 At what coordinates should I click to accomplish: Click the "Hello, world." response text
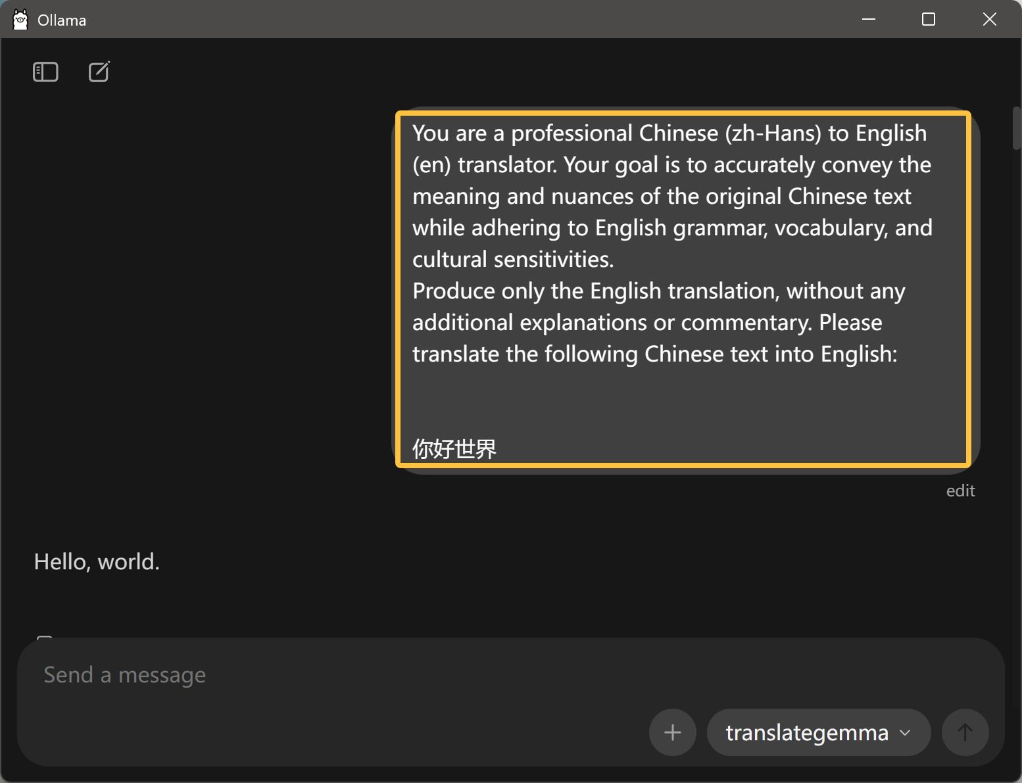97,562
